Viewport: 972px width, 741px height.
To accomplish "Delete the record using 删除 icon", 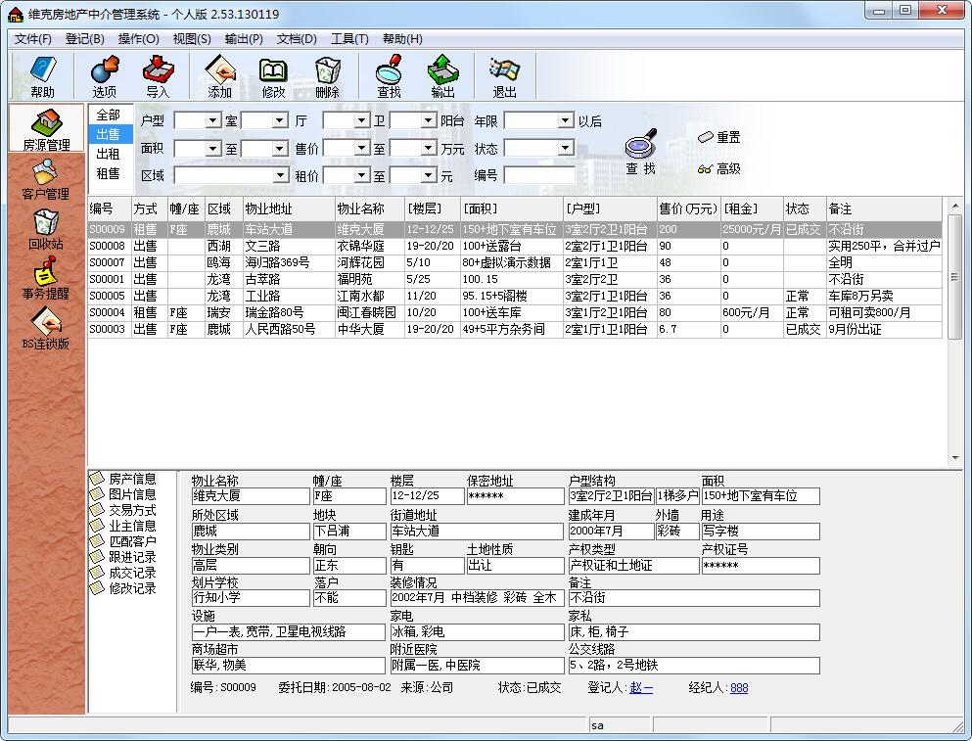I will click(x=327, y=76).
